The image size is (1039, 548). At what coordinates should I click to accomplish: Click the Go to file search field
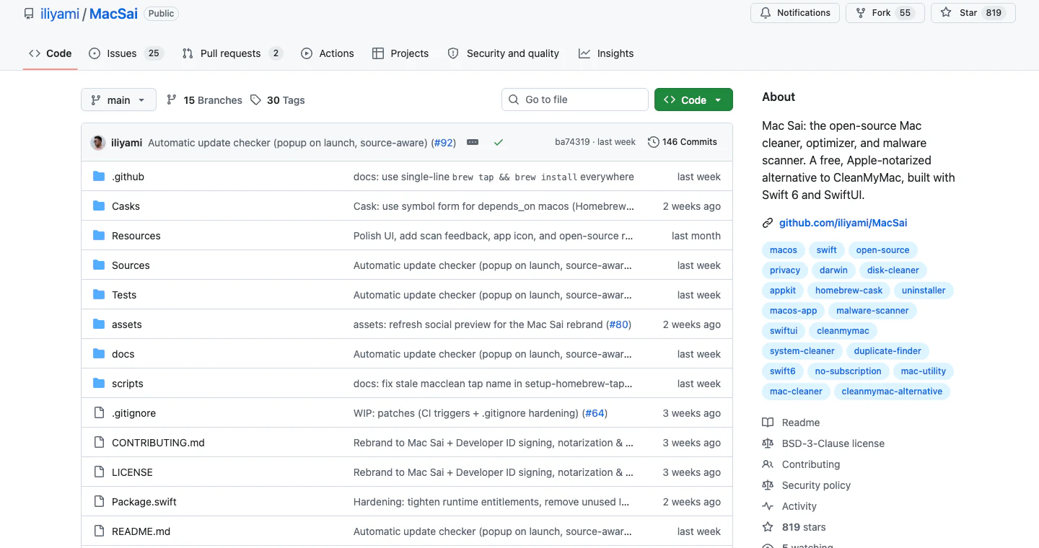coord(575,100)
